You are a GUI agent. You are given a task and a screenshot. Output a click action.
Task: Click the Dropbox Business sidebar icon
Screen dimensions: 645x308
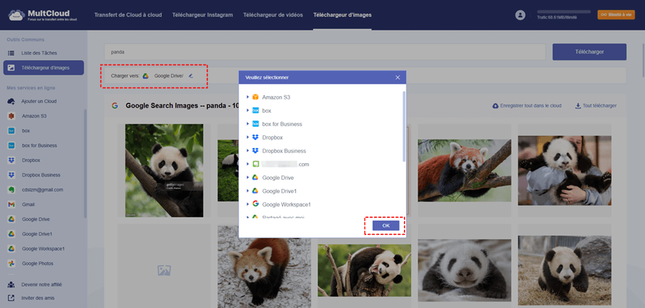(12, 175)
